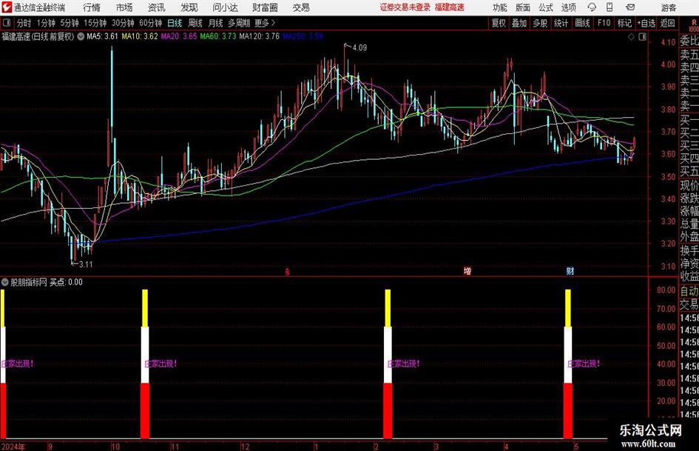Screen dimensions: 699x451
Task: Click the 股朋指标网 indicator name
Action: (x=29, y=281)
